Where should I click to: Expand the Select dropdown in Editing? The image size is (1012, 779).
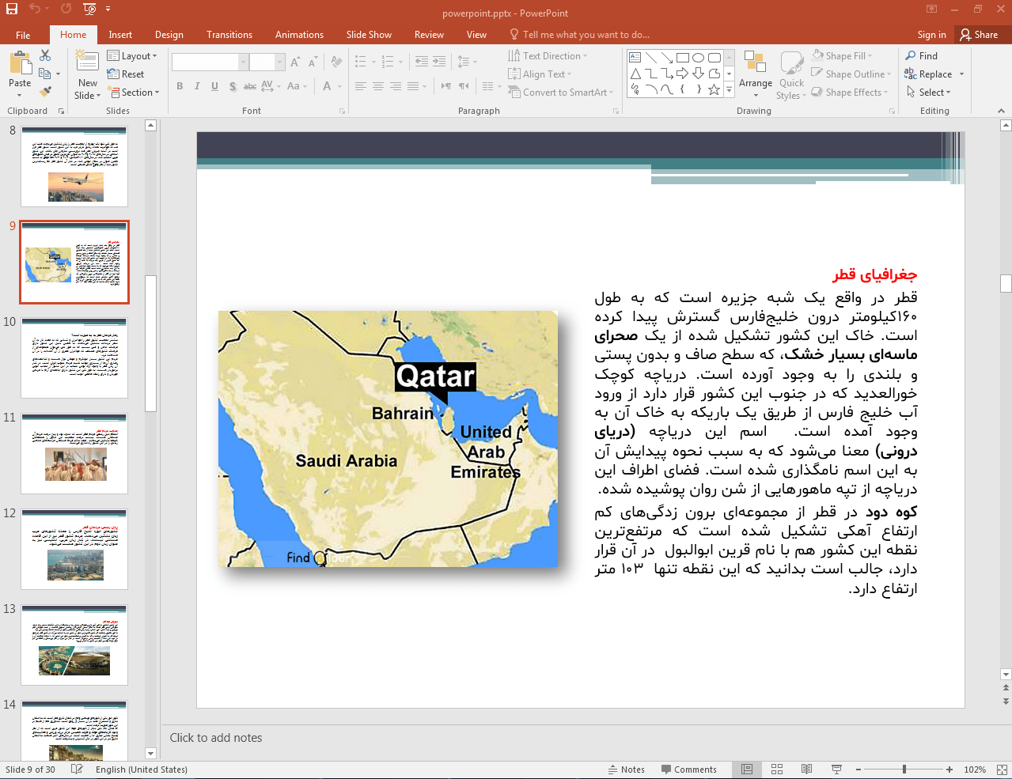pyautogui.click(x=929, y=93)
